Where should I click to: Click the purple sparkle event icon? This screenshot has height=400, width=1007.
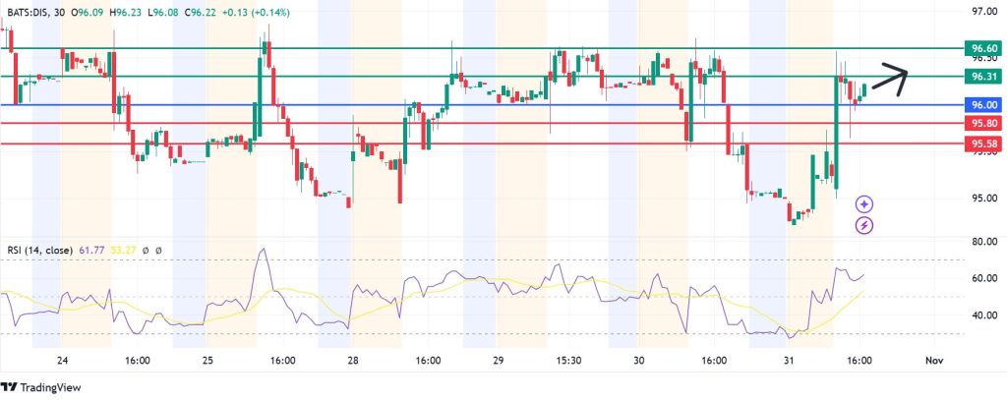tap(864, 204)
